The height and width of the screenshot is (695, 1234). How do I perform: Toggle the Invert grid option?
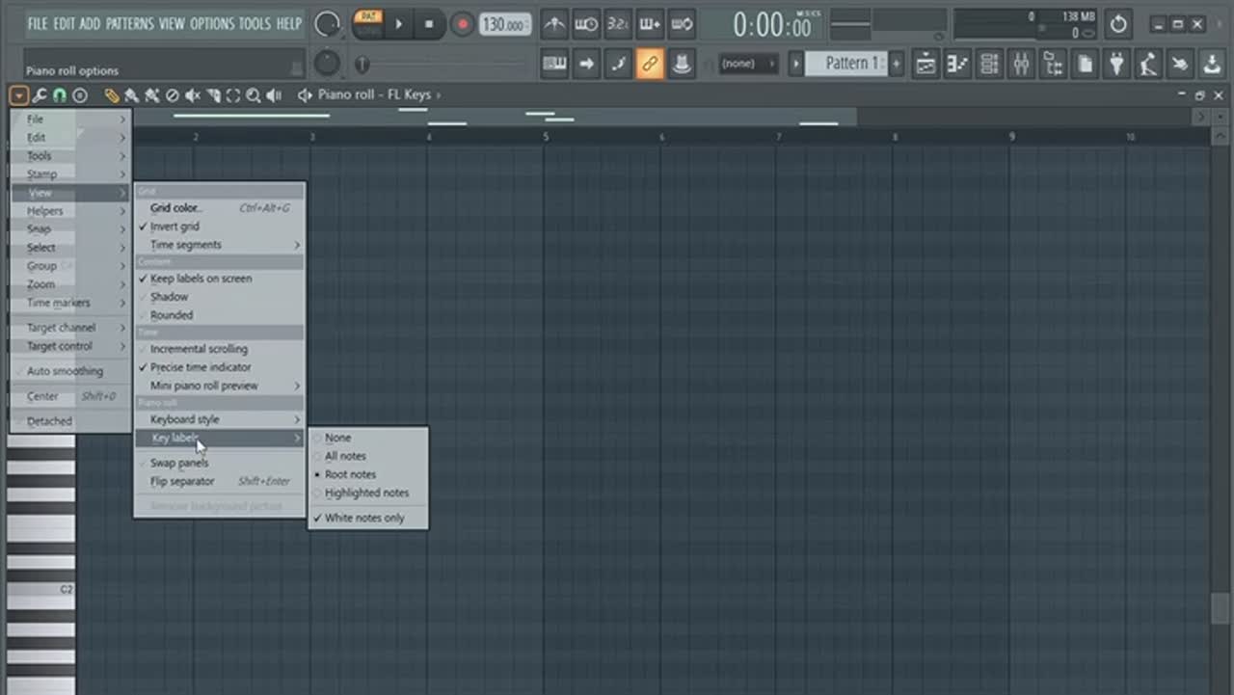[174, 227]
